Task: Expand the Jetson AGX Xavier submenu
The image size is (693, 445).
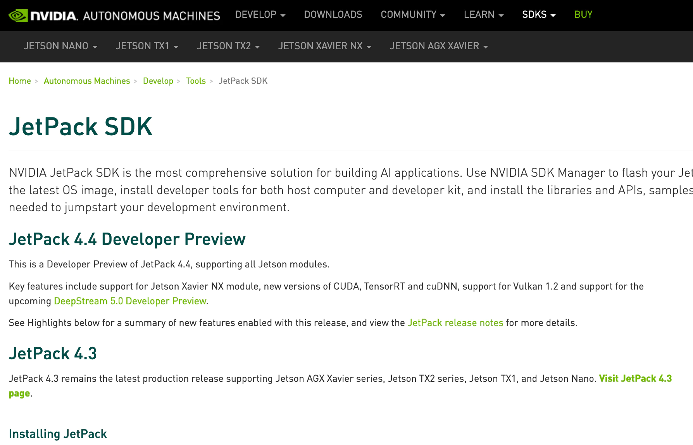Action: [439, 46]
